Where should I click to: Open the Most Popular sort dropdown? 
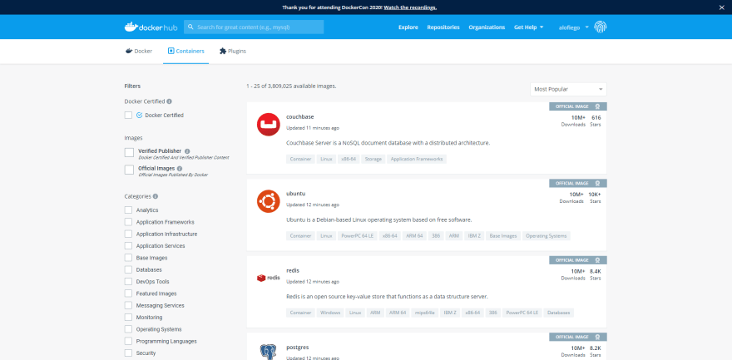[x=568, y=89]
